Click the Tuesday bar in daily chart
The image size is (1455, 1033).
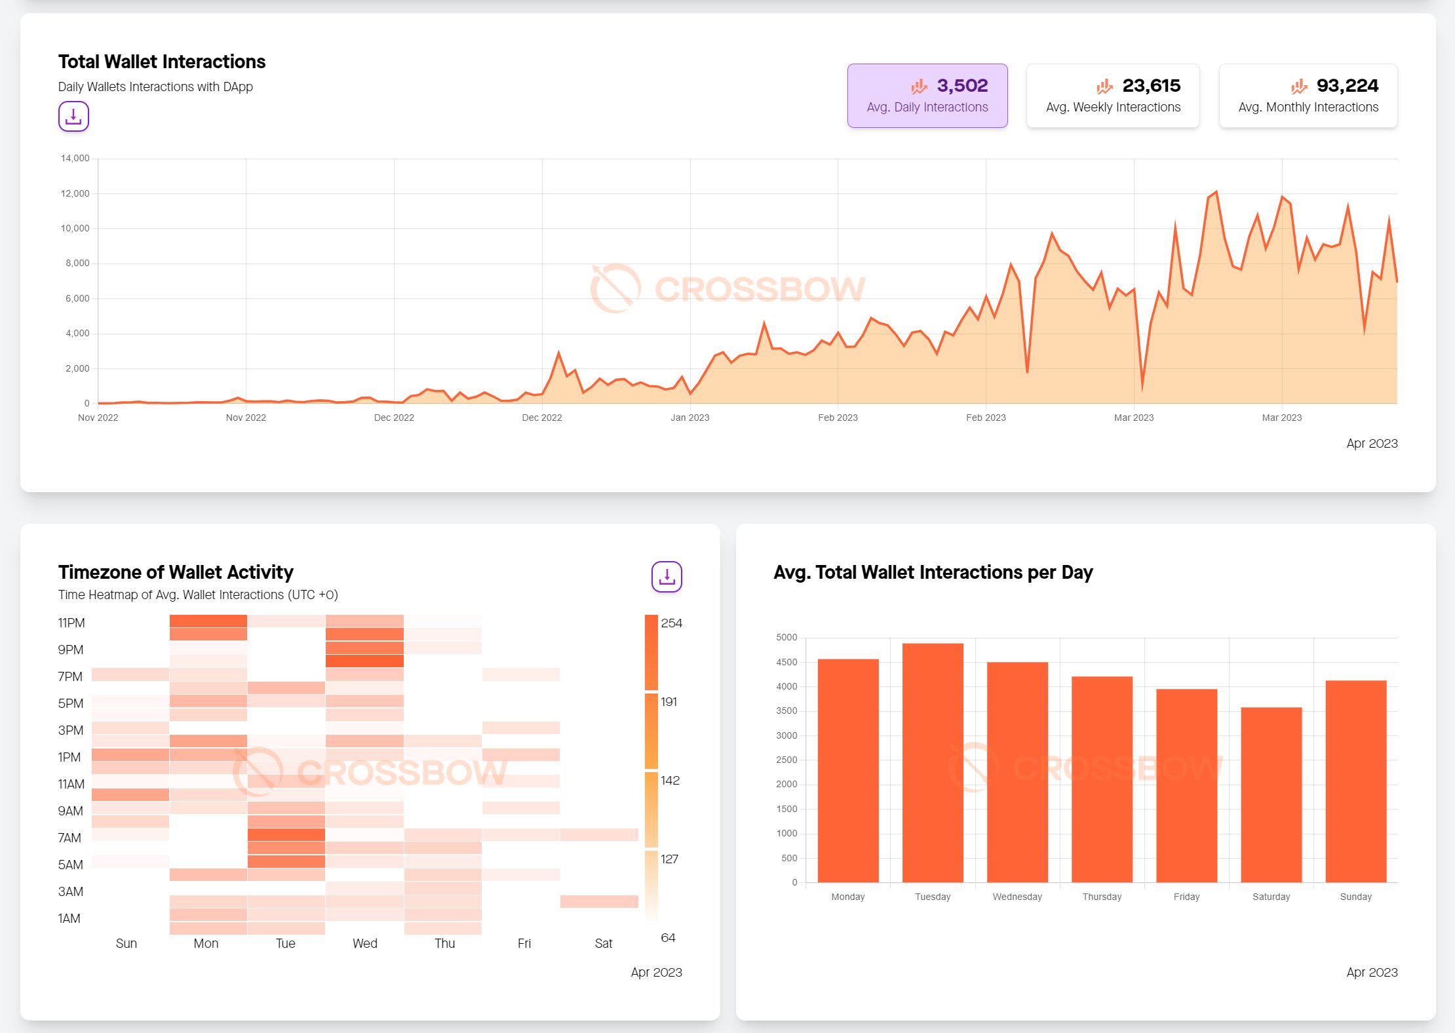pyautogui.click(x=933, y=764)
